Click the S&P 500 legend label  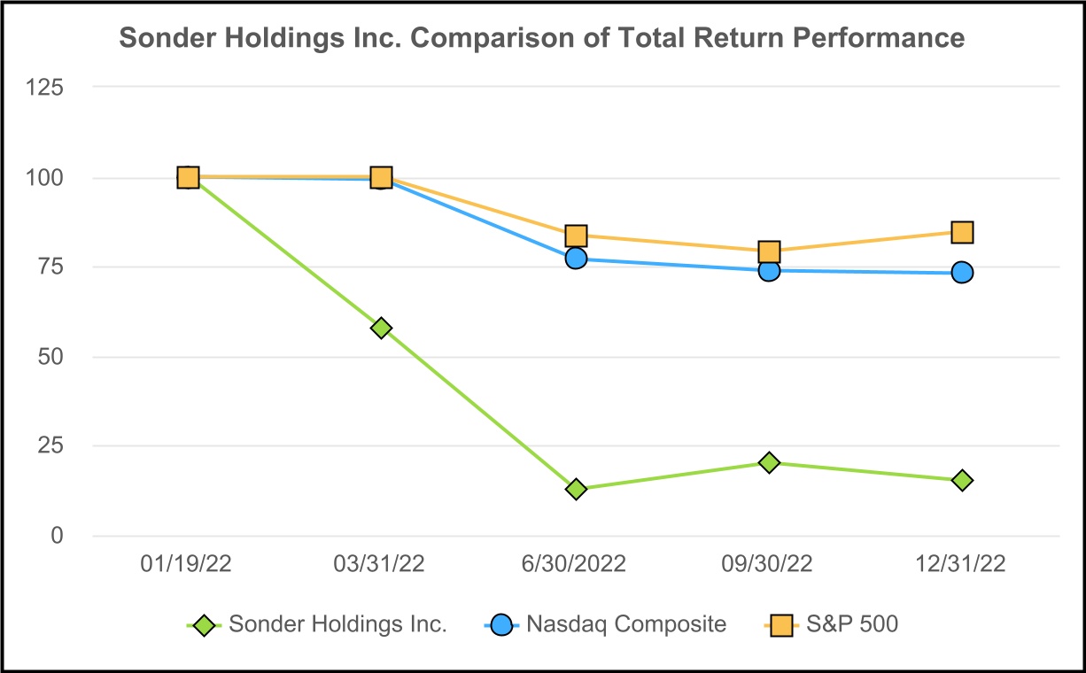[851, 624]
